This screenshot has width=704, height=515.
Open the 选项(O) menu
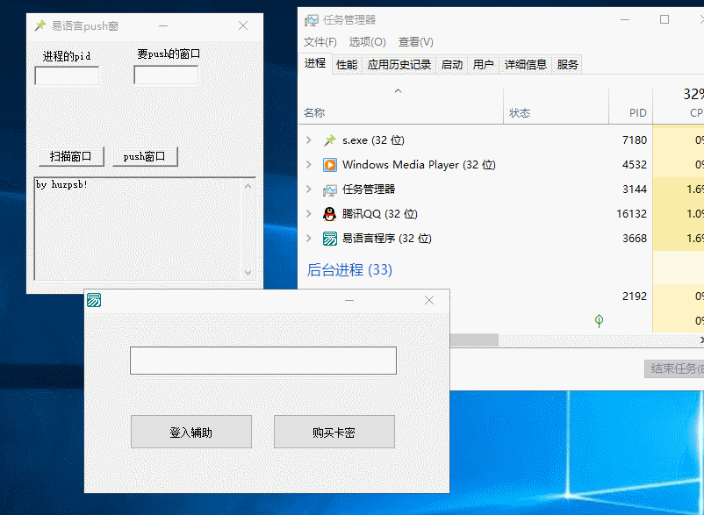point(367,42)
